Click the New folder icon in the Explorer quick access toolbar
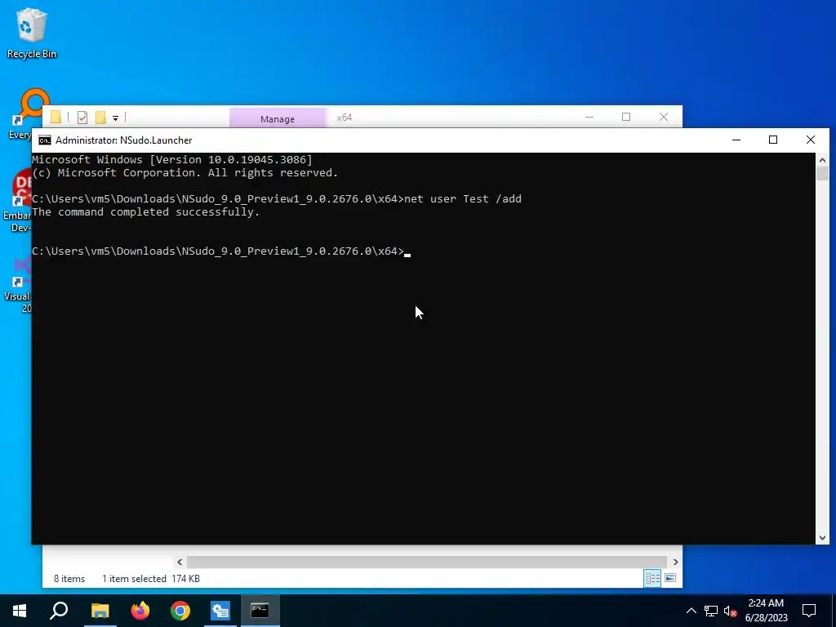Viewport: 836px width, 627px height. (100, 118)
